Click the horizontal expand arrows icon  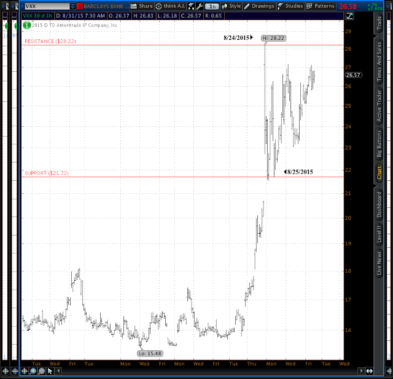pyautogui.click(x=369, y=371)
